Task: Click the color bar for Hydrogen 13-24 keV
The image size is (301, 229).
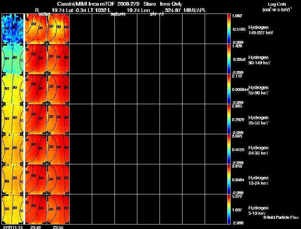Action: 229,179
